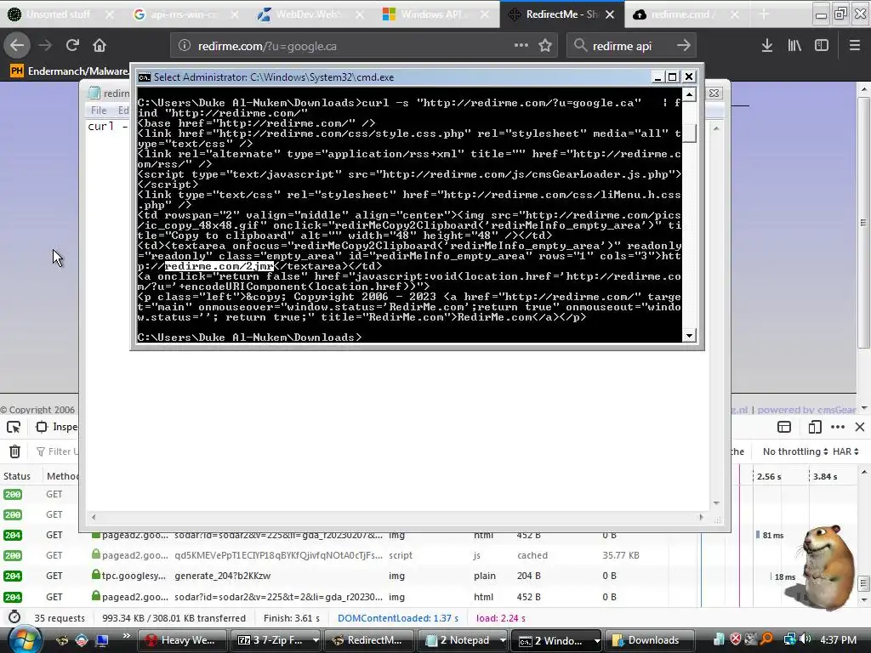Sort requests by the Status column header

click(17, 476)
